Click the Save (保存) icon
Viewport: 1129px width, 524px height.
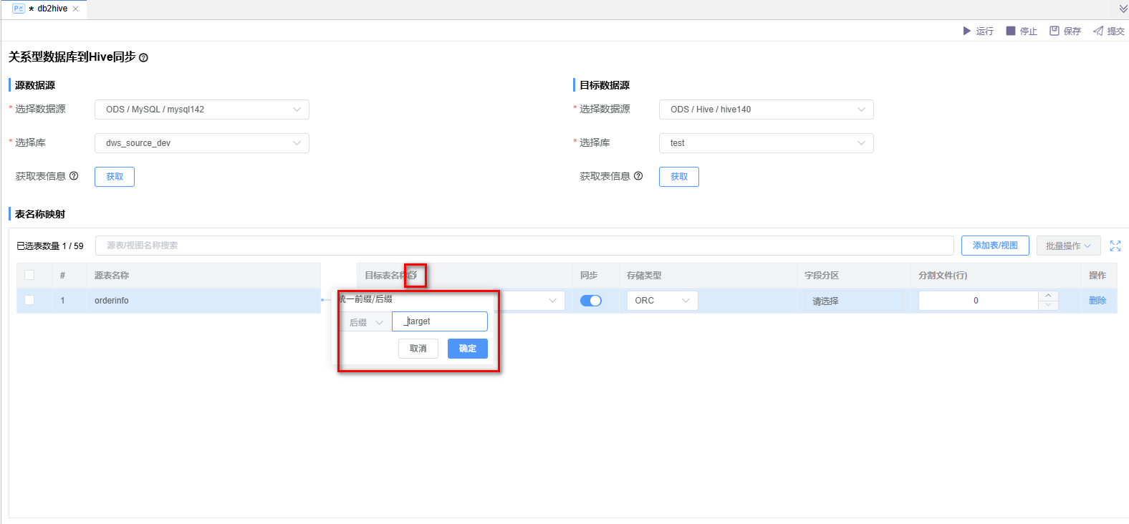point(1054,31)
